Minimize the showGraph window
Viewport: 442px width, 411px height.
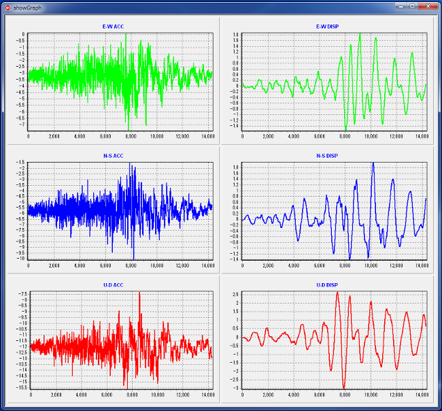pos(401,6)
